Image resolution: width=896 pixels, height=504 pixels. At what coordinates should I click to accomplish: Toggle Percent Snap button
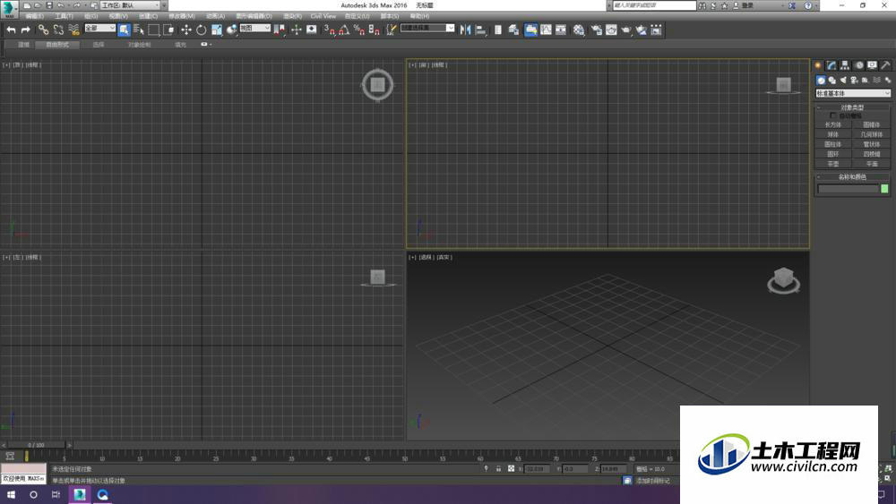pos(359,30)
